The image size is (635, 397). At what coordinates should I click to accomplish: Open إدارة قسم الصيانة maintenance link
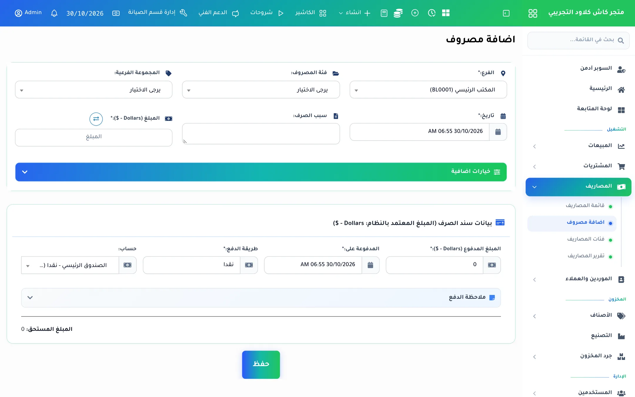158,13
